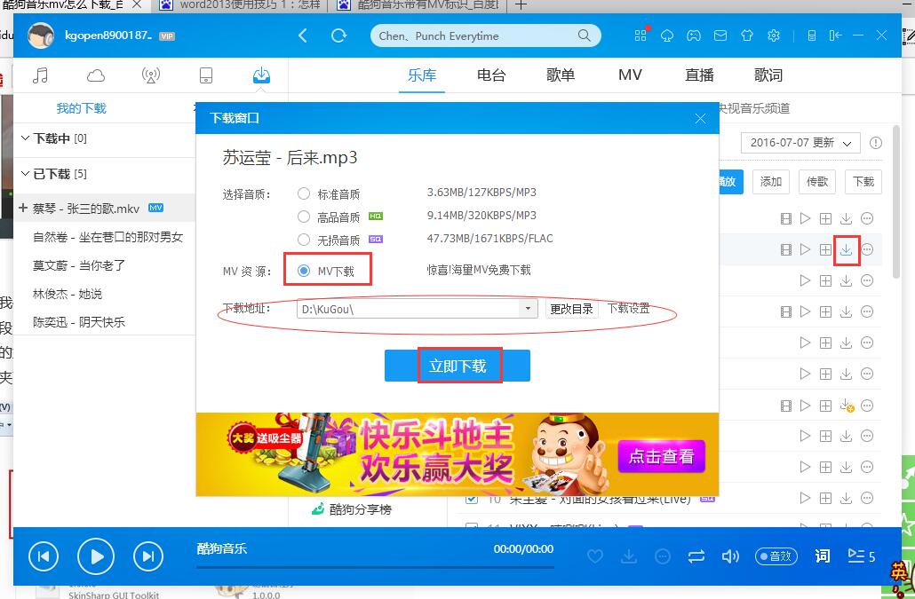915x599 pixels.
Task: Click the user avatar picture
Action: click(x=41, y=35)
